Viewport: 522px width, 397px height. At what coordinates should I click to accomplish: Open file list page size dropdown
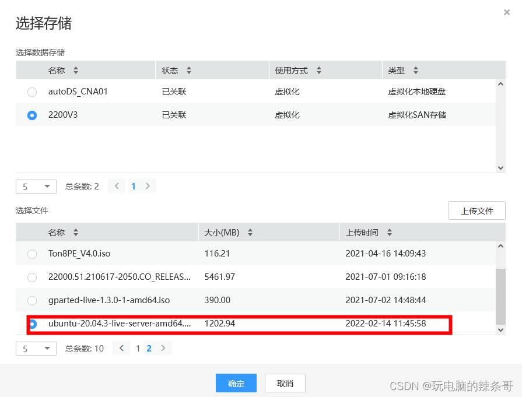[x=36, y=349]
